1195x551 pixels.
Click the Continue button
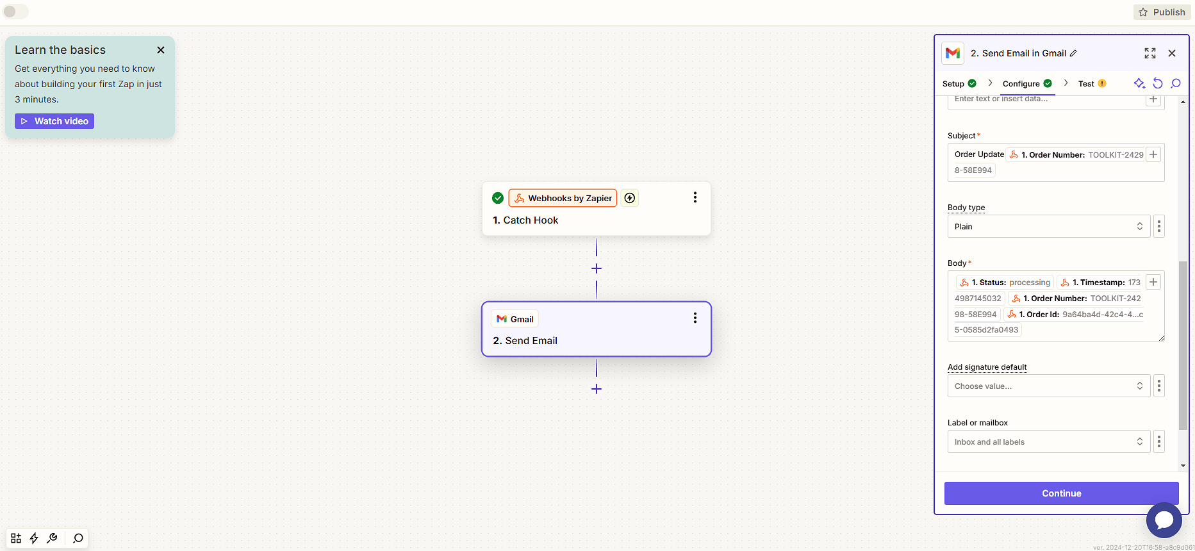[x=1061, y=493]
